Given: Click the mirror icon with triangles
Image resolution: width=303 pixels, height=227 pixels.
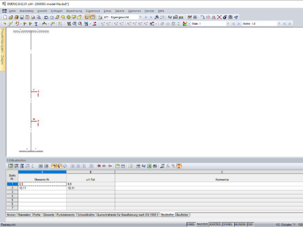Looking at the screenshot, I should click(214, 17).
